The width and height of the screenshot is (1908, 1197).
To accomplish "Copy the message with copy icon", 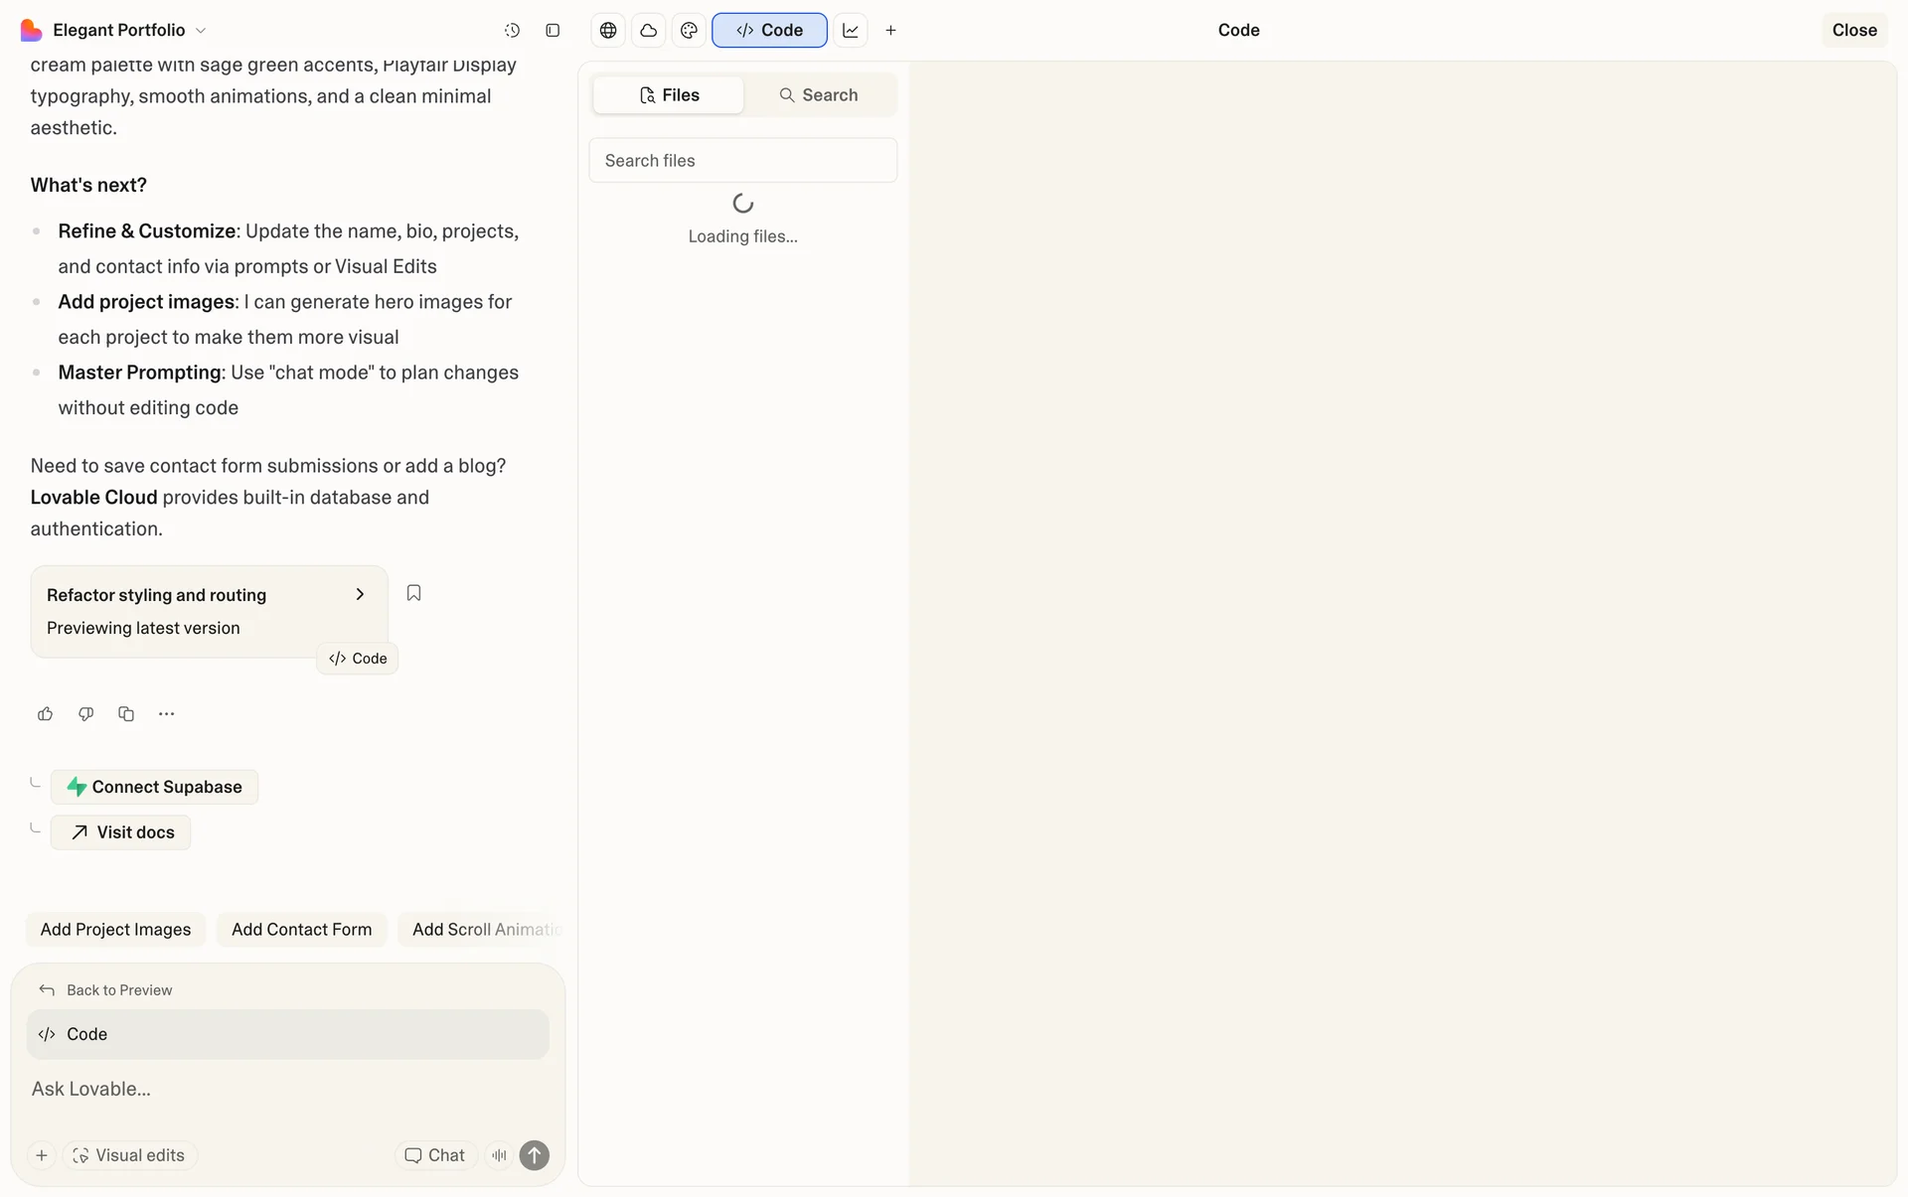I will click(126, 714).
